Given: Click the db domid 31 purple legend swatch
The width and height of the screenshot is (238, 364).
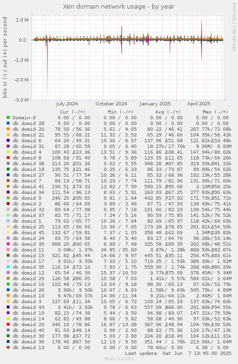Looking at the screenshot, I should [8, 147].
